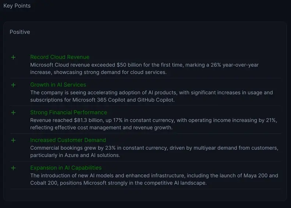The width and height of the screenshot is (291, 208).
Task: Click plus icon beside Record Cloud Revenue
Action: (x=13, y=57)
